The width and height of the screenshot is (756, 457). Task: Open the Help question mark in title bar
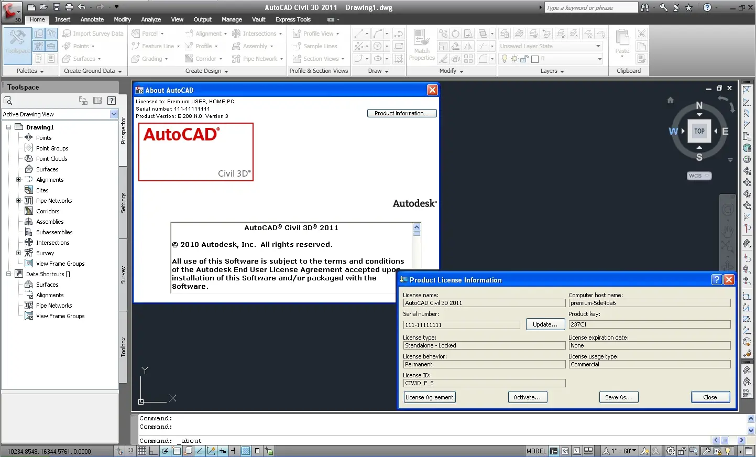coord(707,7)
